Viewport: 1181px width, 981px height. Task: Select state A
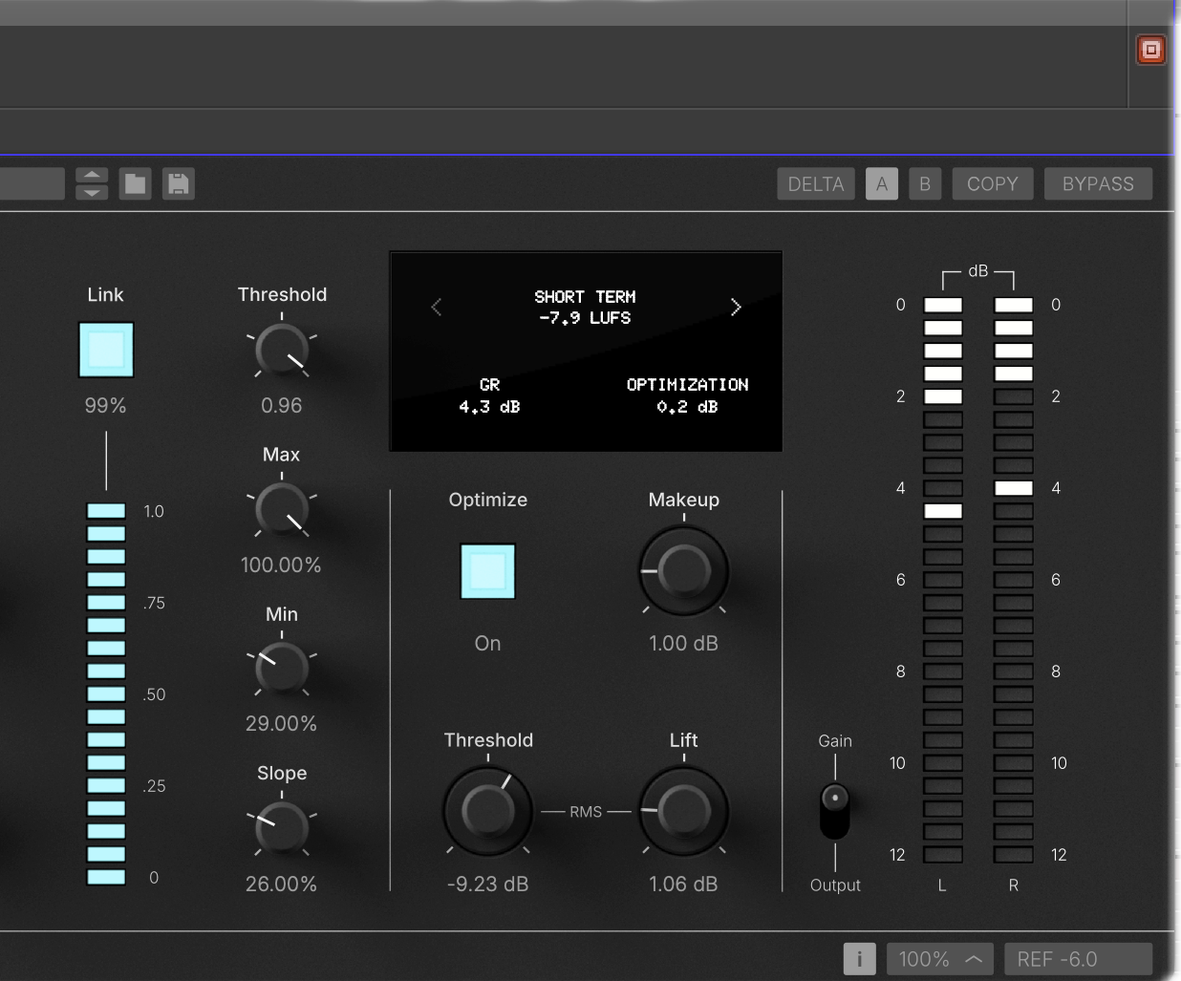pos(882,183)
